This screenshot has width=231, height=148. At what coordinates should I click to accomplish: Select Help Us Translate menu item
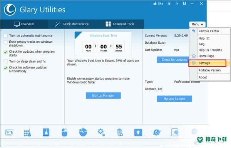pyautogui.click(x=210, y=50)
